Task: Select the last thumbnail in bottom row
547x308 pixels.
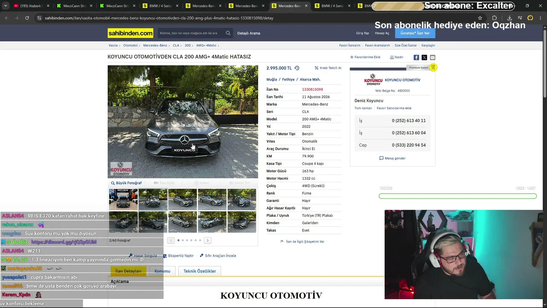Action: pyautogui.click(x=242, y=222)
